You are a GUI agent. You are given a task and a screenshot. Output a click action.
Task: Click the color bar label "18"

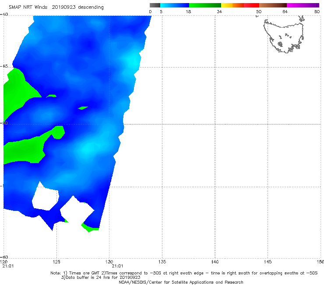click(188, 11)
